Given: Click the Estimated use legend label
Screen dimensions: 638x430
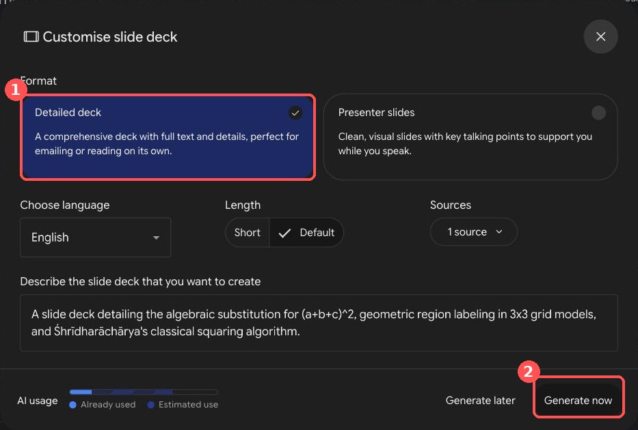Looking at the screenshot, I should pos(188,405).
